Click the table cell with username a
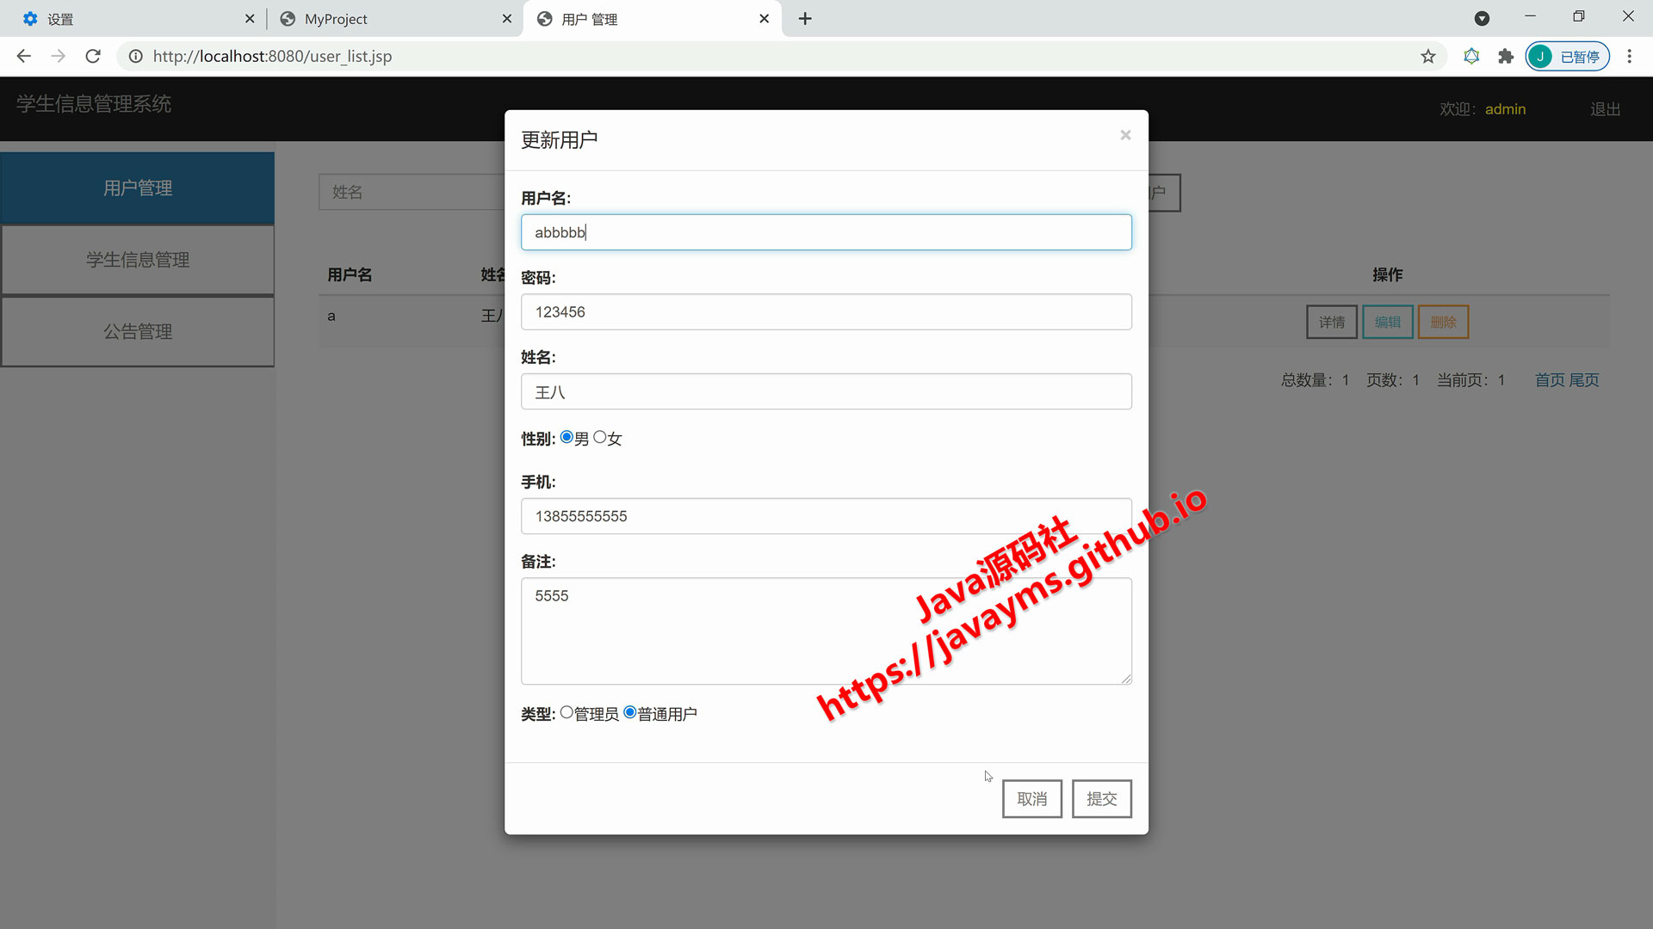This screenshot has width=1653, height=929. [331, 316]
